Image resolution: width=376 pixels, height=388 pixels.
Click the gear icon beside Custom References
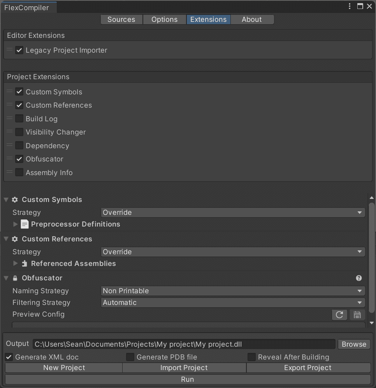click(15, 239)
